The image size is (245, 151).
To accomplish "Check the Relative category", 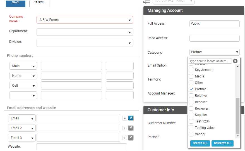I will (191, 96).
